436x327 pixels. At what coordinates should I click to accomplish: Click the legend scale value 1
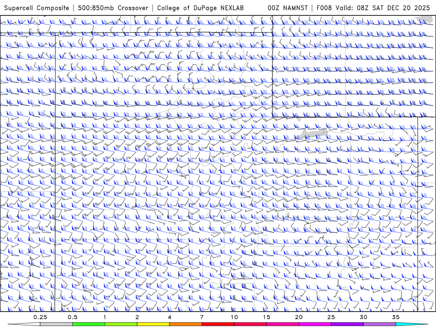[x=105, y=317]
